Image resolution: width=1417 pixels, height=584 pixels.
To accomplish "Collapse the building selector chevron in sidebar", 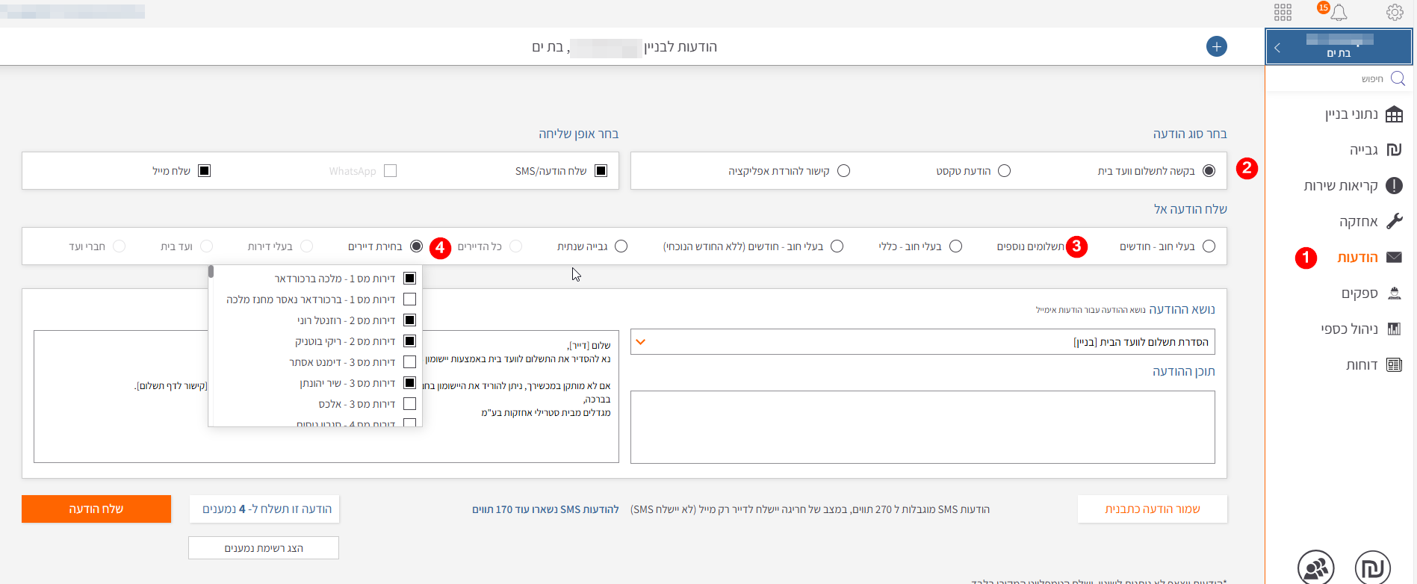I will (1277, 48).
